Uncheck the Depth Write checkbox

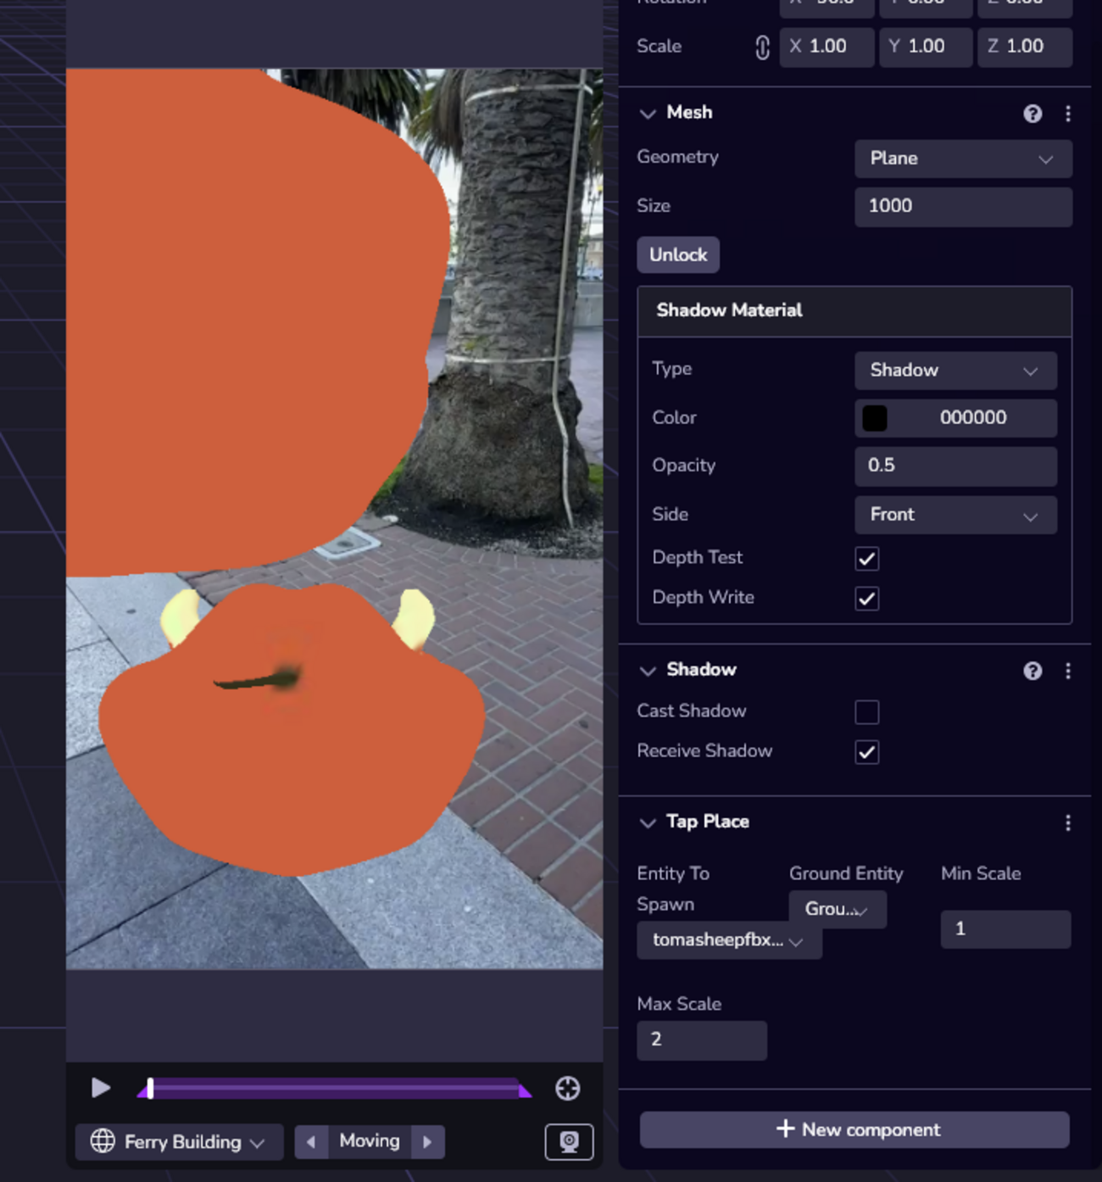point(866,599)
